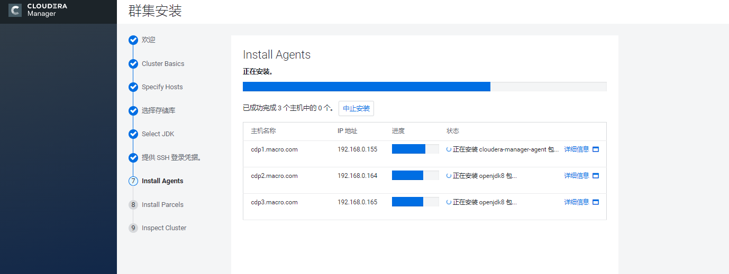
Task: Click the checkmark icon beside Select JDK
Action: 133,134
